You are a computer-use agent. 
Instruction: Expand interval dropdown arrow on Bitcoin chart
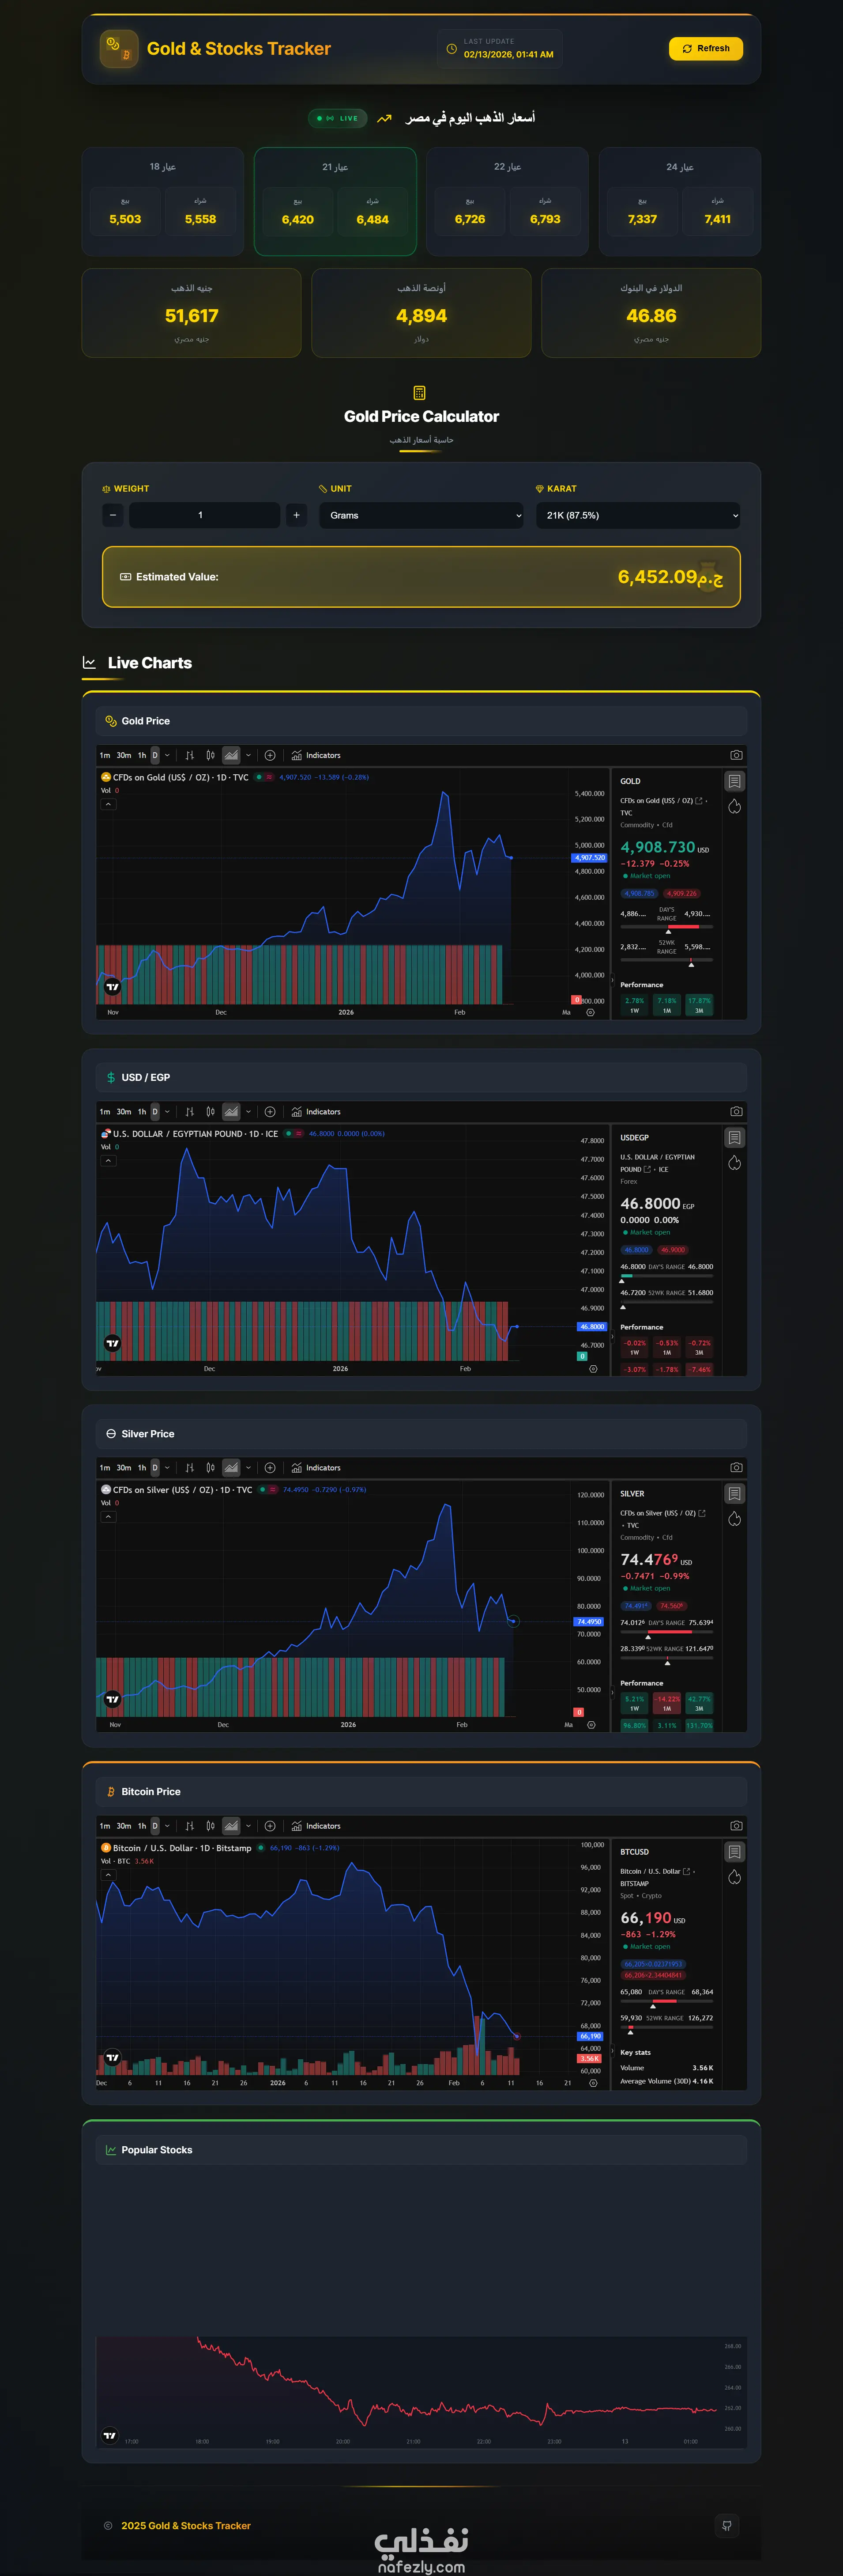click(167, 1825)
